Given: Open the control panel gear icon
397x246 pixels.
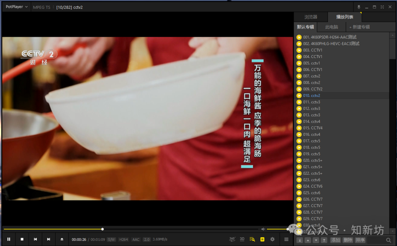Looking at the screenshot, I should pyautogui.click(x=272, y=239).
